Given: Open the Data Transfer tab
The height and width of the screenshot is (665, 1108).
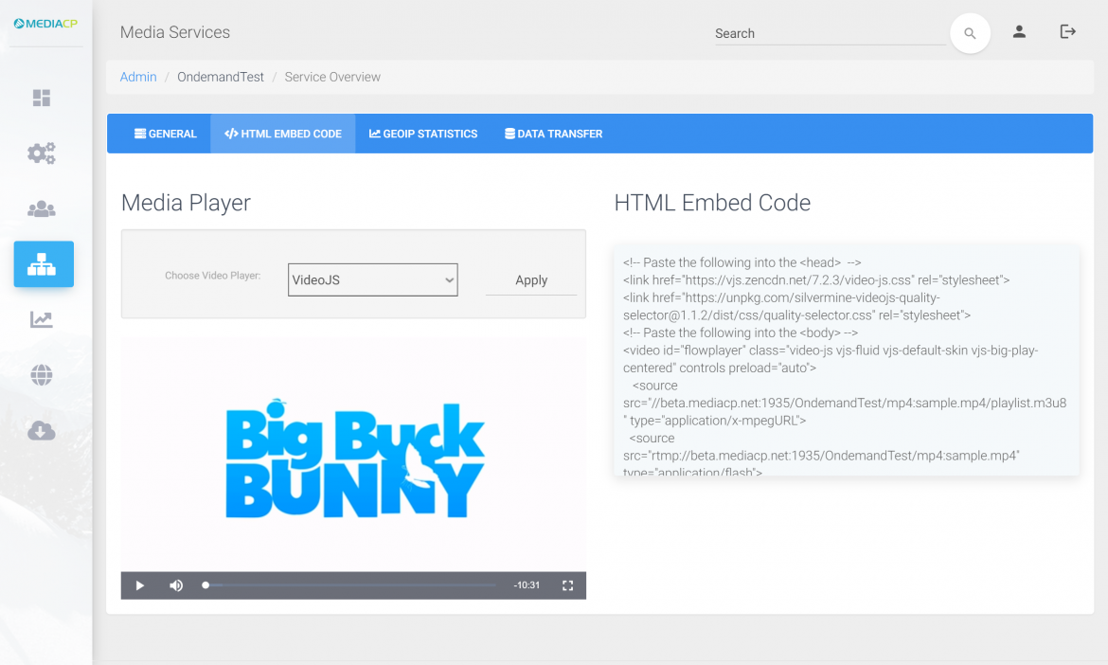Looking at the screenshot, I should [x=553, y=134].
